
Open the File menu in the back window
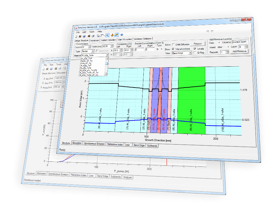click(x=45, y=65)
